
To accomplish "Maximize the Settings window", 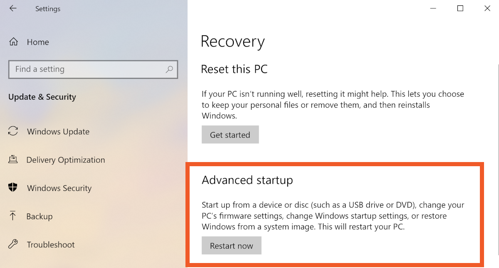I will [x=460, y=8].
